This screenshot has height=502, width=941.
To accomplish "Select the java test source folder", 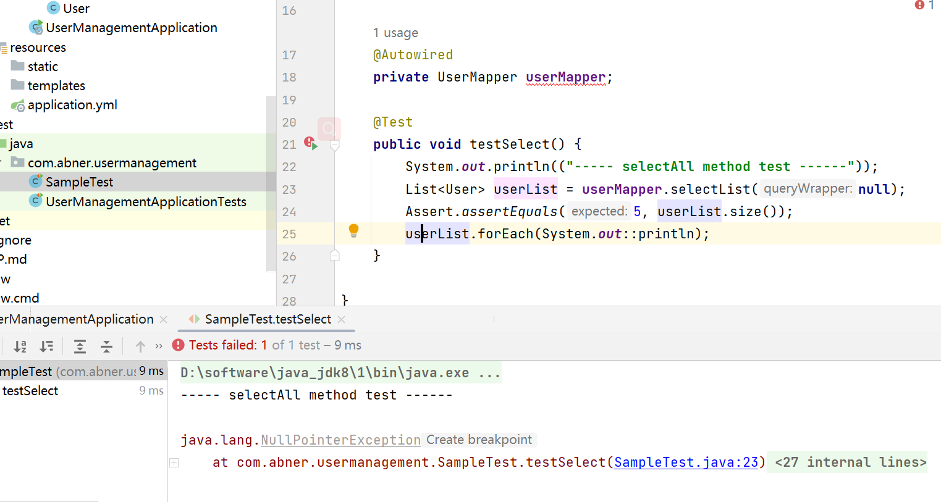I will pos(21,144).
